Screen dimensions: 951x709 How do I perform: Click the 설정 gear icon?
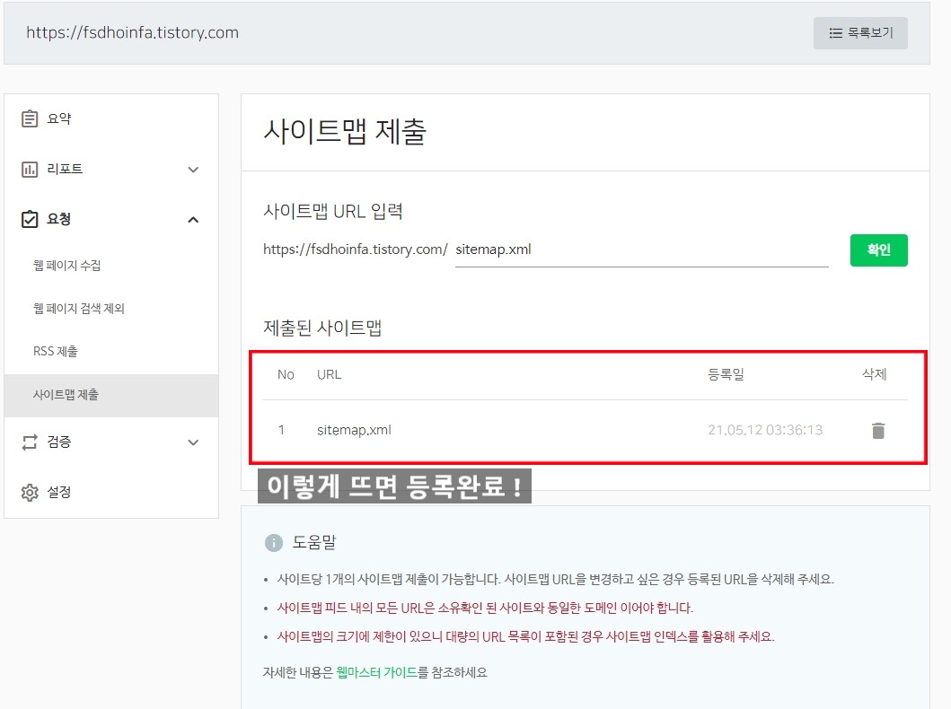point(29,492)
